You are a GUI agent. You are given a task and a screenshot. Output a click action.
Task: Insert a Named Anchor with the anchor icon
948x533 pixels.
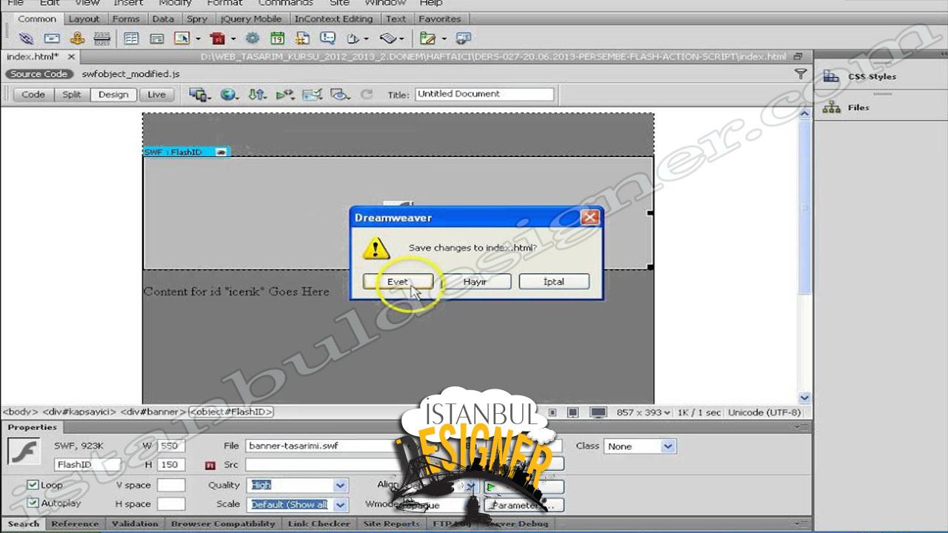77,38
